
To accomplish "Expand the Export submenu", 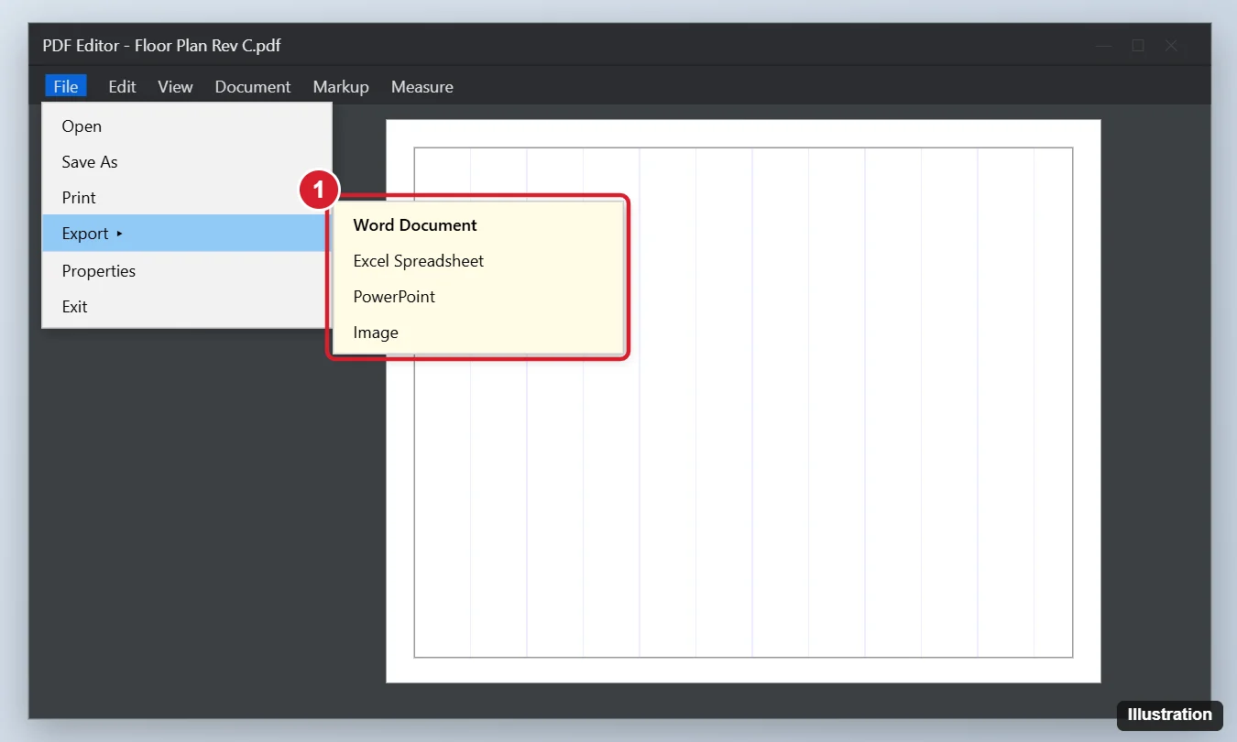I will click(187, 234).
